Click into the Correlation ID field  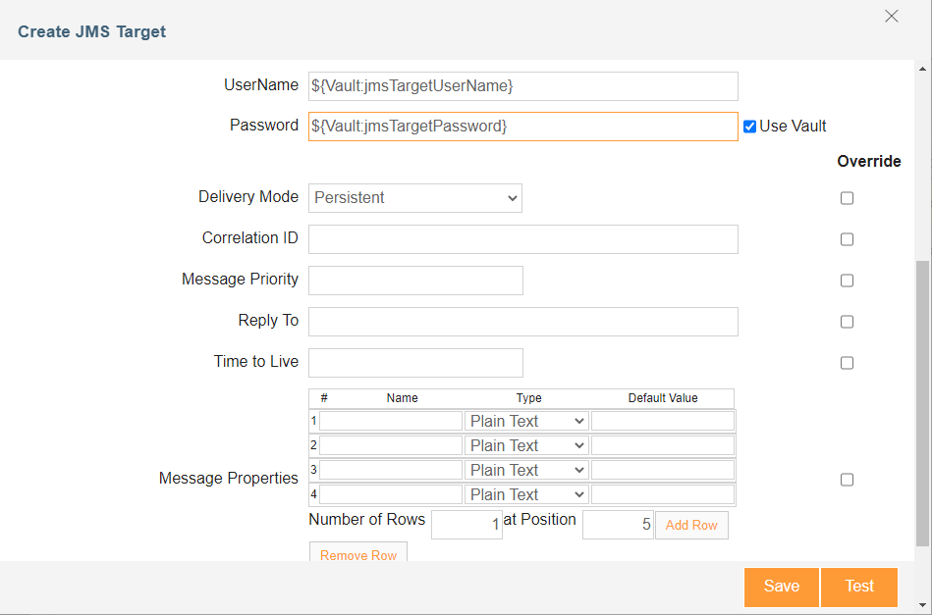522,239
